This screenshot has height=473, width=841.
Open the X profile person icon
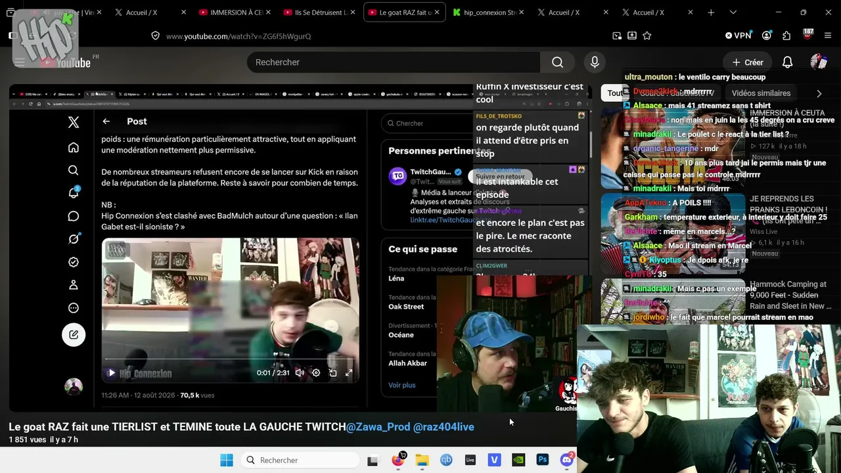74,285
